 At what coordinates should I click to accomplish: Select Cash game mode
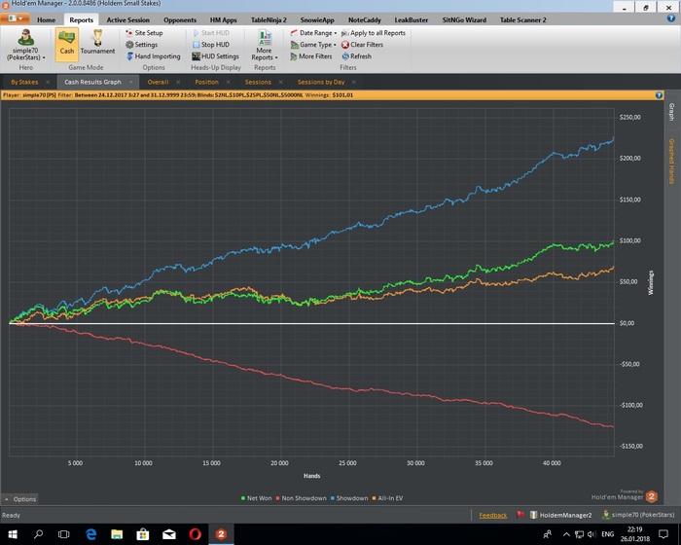point(66,44)
